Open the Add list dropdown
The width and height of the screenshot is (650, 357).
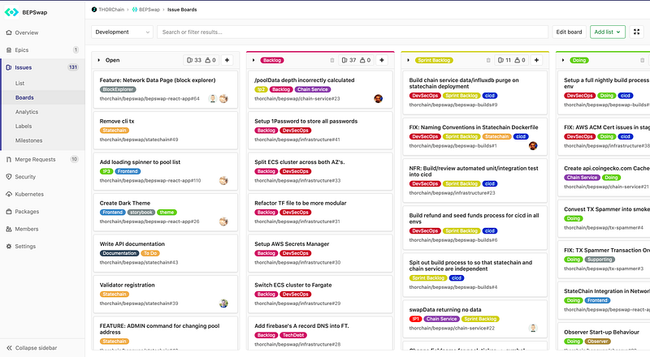coord(608,32)
